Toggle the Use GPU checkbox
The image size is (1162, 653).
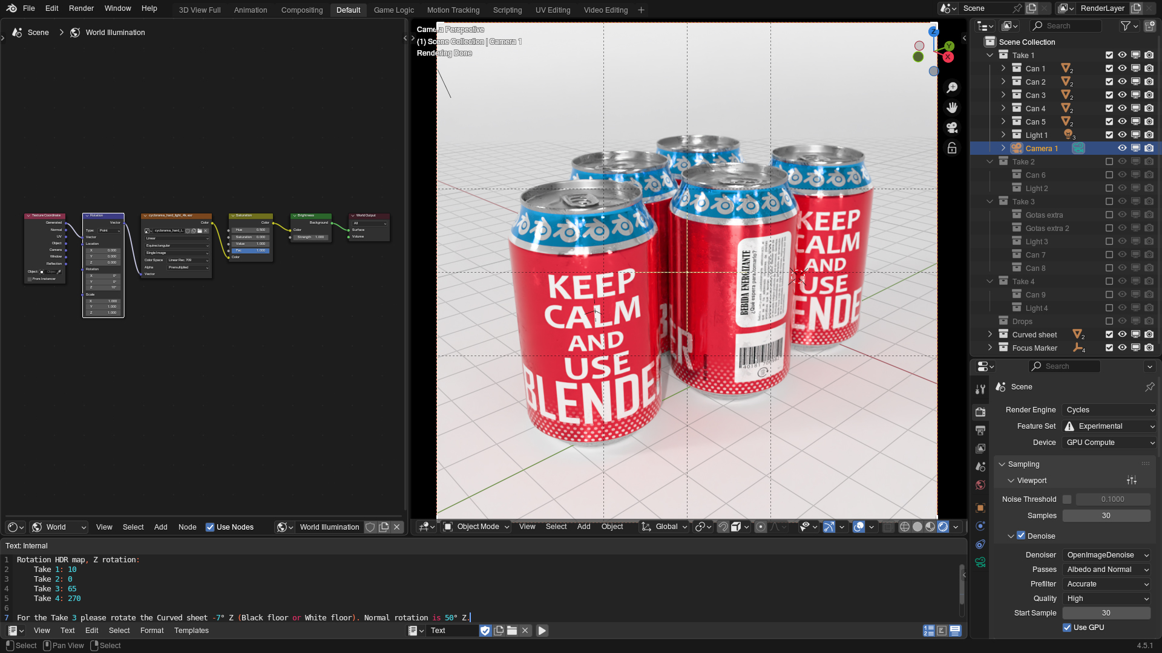click(1067, 628)
